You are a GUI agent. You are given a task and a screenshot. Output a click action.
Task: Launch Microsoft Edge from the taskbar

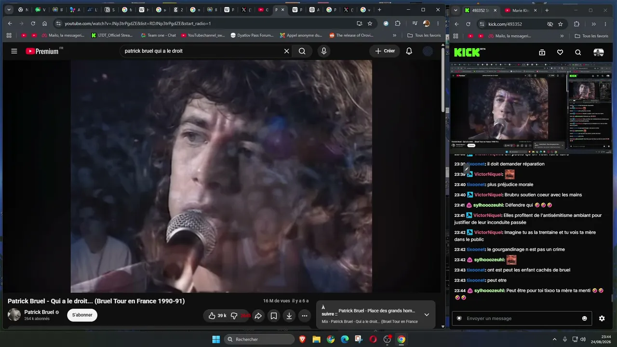pos(345,339)
